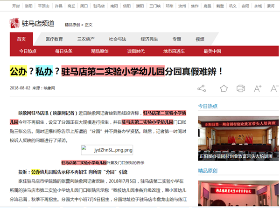
Task: Go to the 濮阳 city link
Action: (x=140, y=6)
